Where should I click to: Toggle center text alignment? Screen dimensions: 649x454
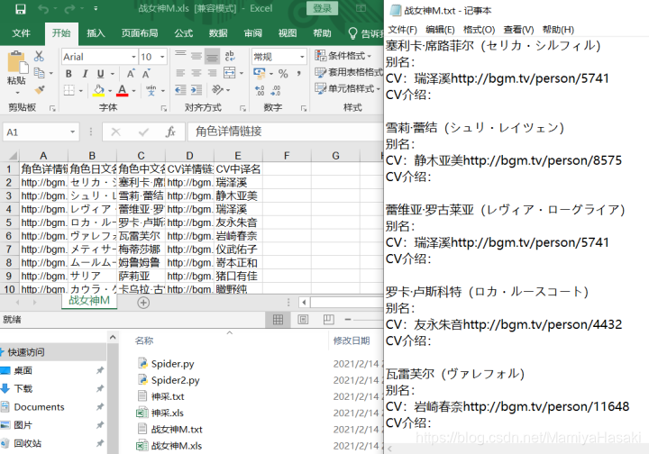(197, 74)
